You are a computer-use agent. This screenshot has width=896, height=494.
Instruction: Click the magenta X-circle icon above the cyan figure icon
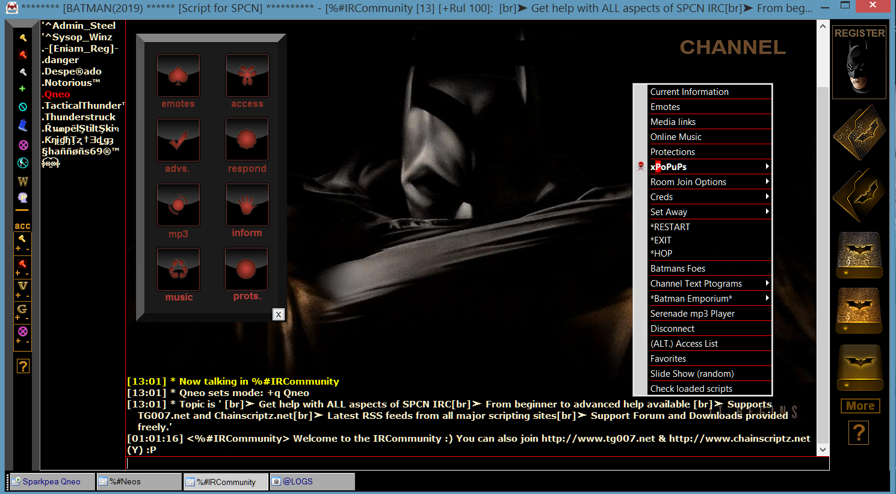pyautogui.click(x=23, y=145)
